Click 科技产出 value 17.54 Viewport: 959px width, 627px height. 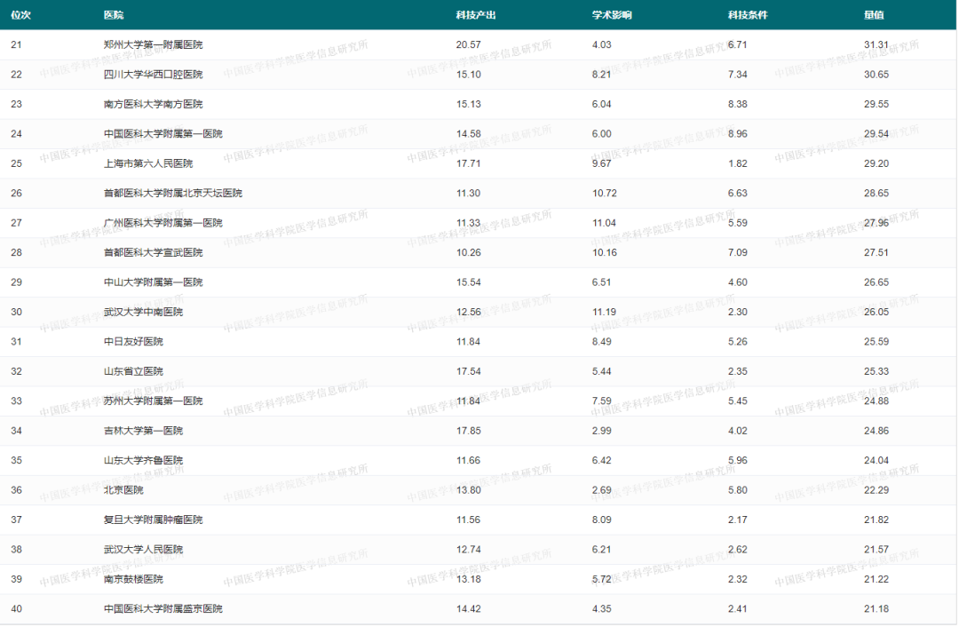coord(469,371)
